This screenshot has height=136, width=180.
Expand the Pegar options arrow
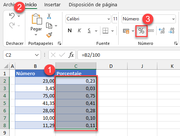36,35
